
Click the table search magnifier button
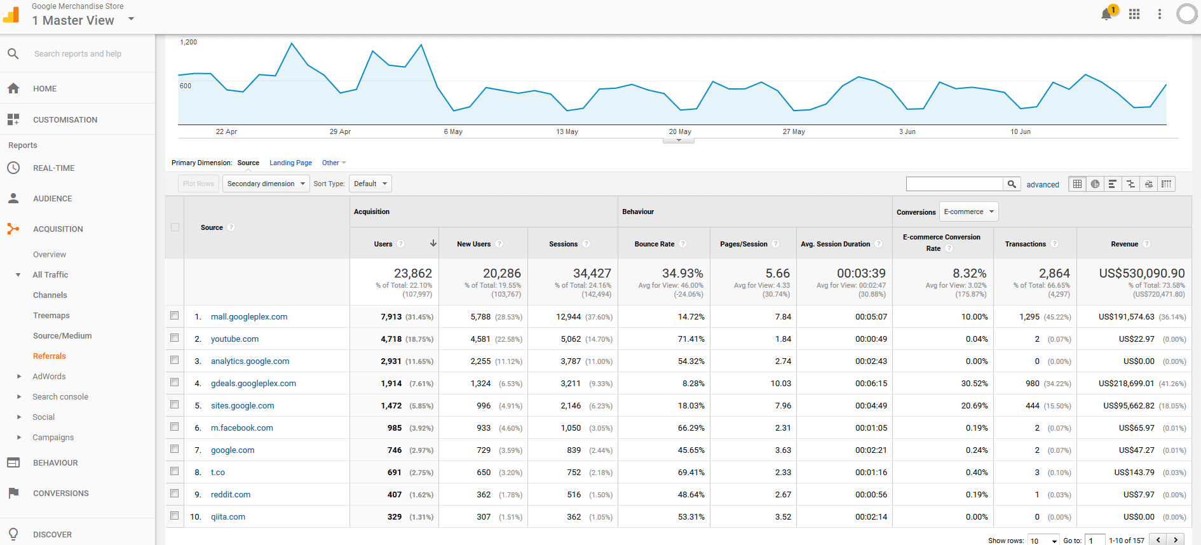pyautogui.click(x=1012, y=184)
